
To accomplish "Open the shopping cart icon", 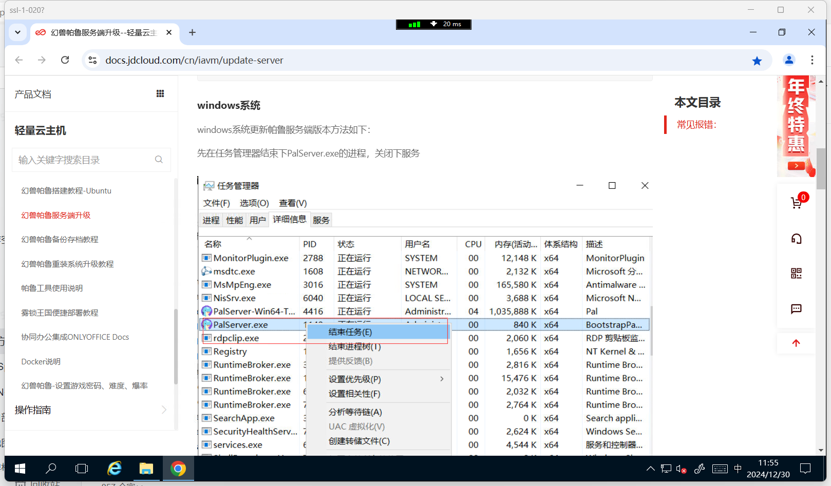I will tap(797, 203).
